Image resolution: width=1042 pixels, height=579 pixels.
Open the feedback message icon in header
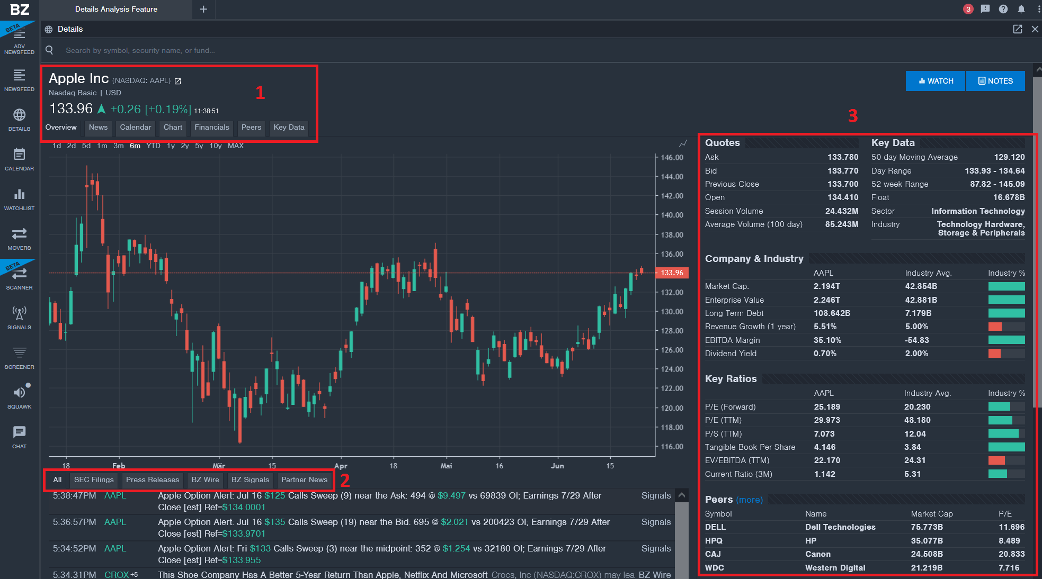tap(985, 9)
